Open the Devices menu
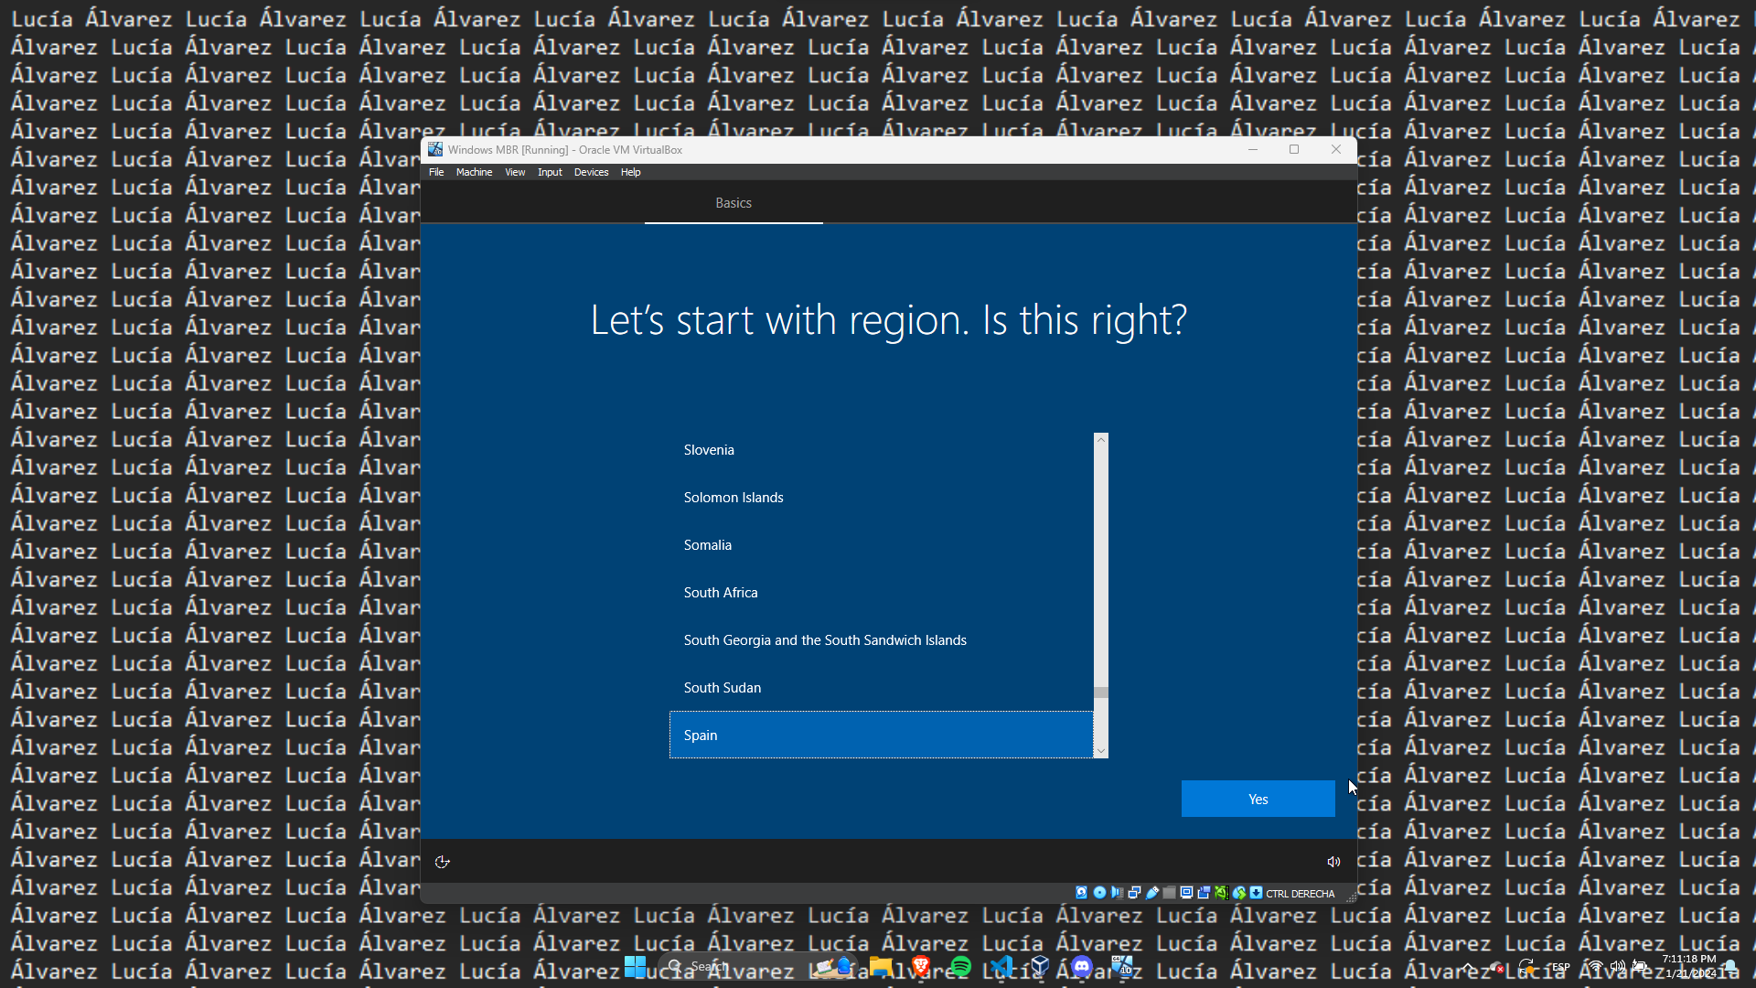The height and width of the screenshot is (988, 1756). 591,172
